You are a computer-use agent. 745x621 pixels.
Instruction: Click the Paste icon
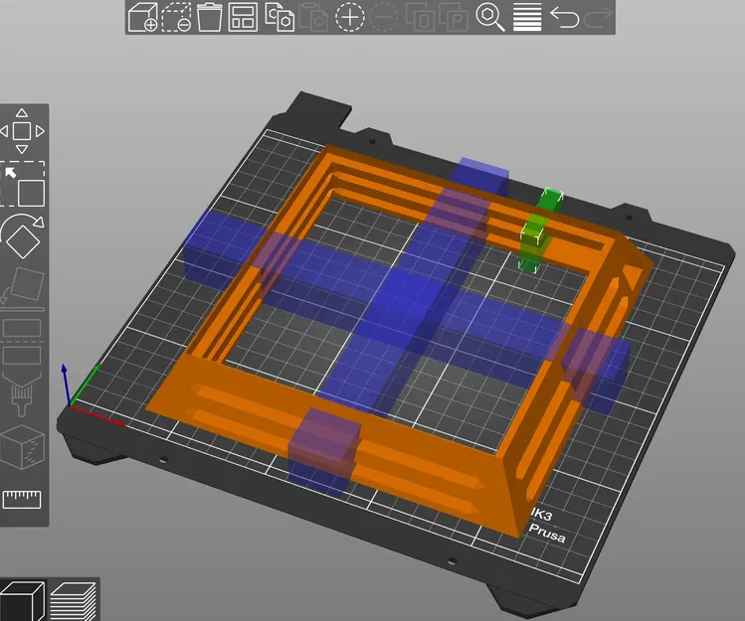click(x=313, y=17)
